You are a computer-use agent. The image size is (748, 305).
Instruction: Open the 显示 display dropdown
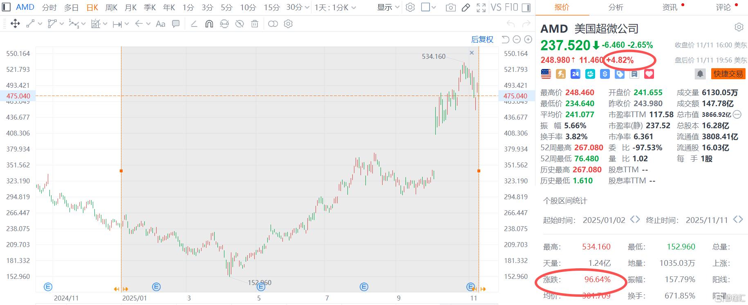pyautogui.click(x=388, y=7)
